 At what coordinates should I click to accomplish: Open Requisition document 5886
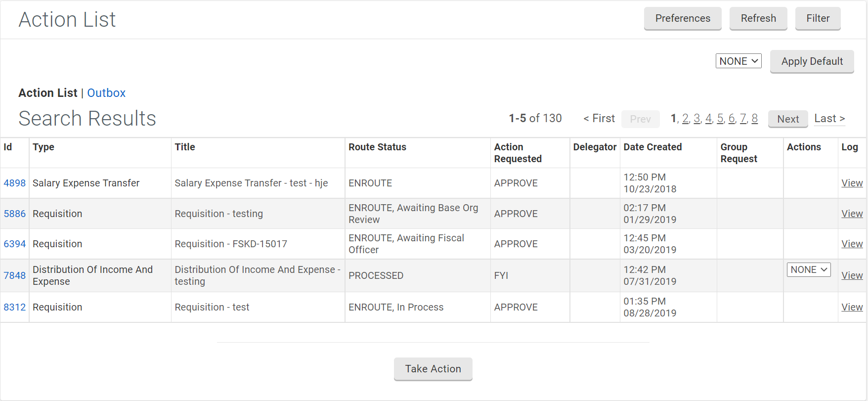coord(14,214)
